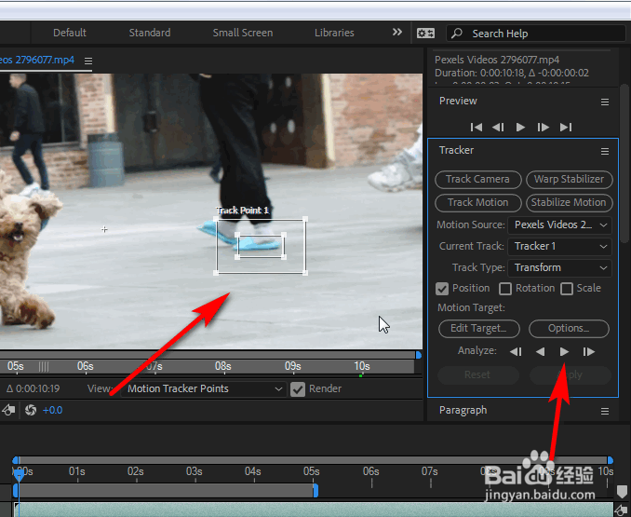Click the Track Point 1 feature region box
Screen dimensions: 631x517
pyautogui.click(x=262, y=245)
